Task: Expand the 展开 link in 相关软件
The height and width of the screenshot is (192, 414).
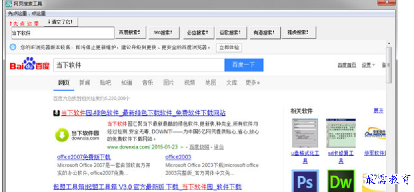Action: tap(378, 111)
